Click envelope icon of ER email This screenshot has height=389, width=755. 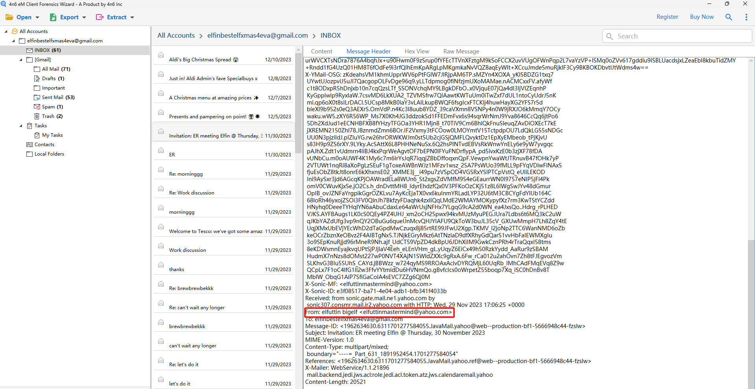[161, 150]
